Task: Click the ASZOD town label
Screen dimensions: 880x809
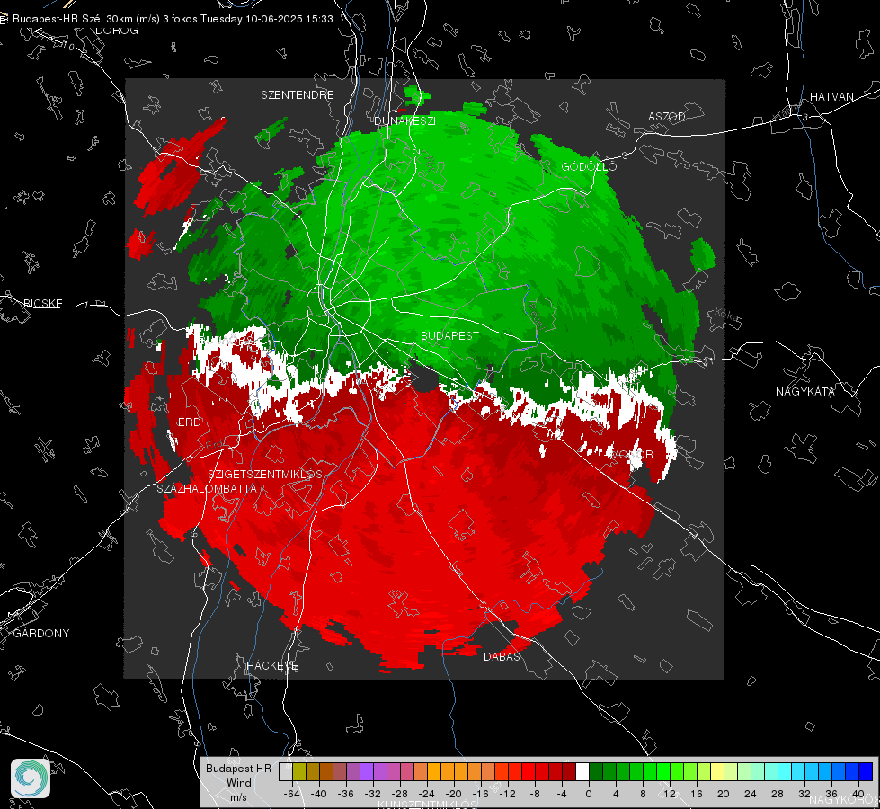Action: 667,116
